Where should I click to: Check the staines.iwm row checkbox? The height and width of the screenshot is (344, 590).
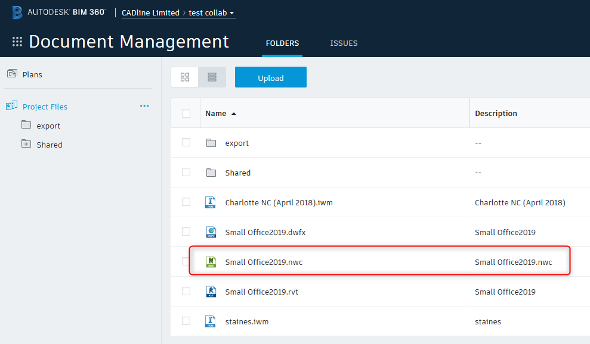tap(186, 321)
